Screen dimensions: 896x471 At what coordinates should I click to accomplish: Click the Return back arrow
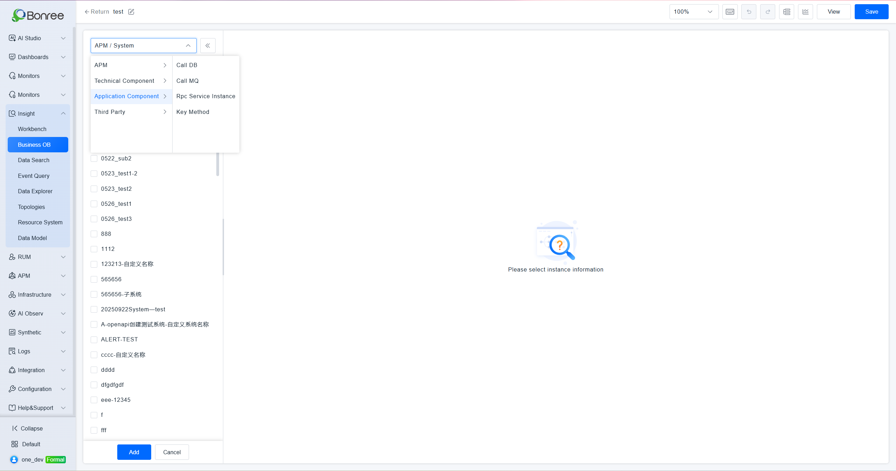(87, 12)
